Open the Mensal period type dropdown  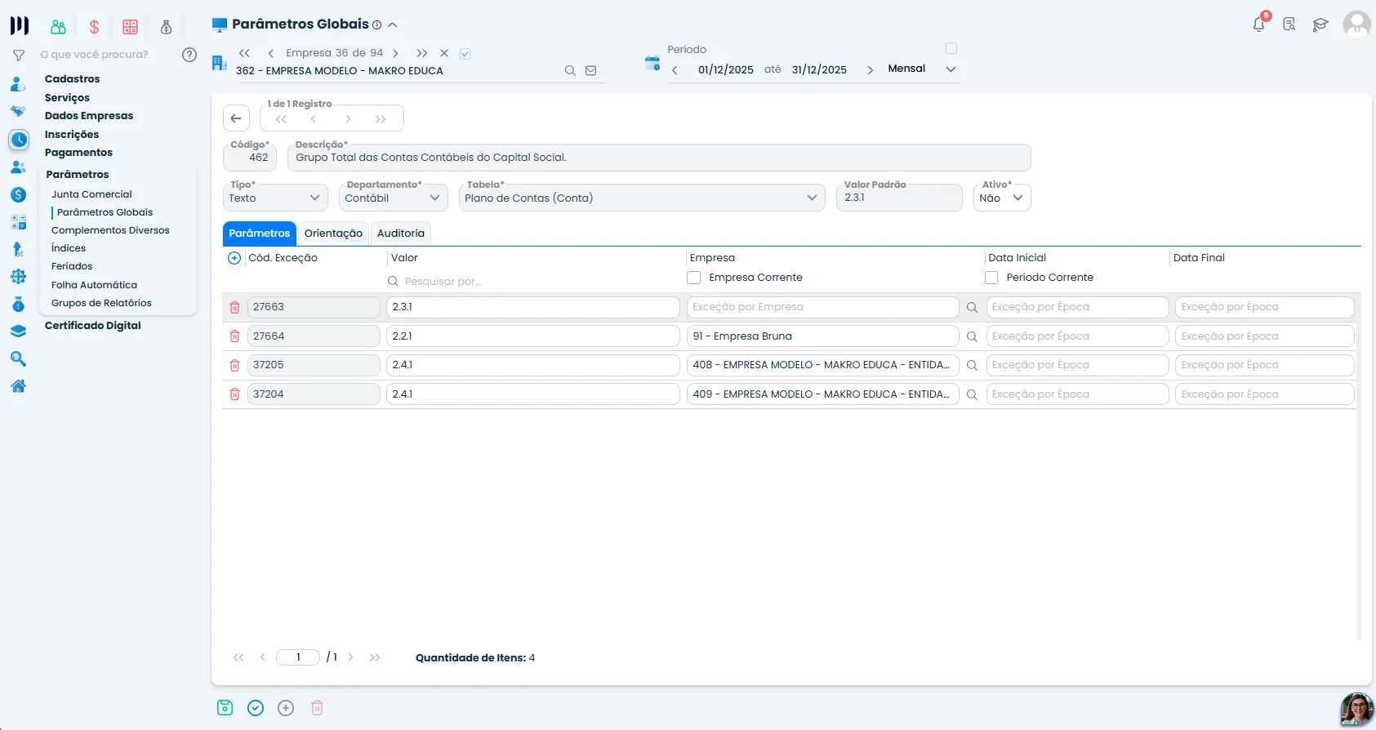[x=921, y=69]
